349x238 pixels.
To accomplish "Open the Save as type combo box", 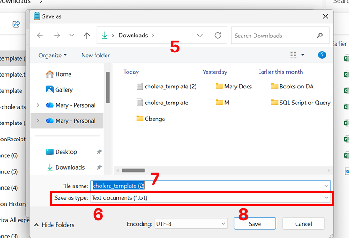I will coord(210,197).
